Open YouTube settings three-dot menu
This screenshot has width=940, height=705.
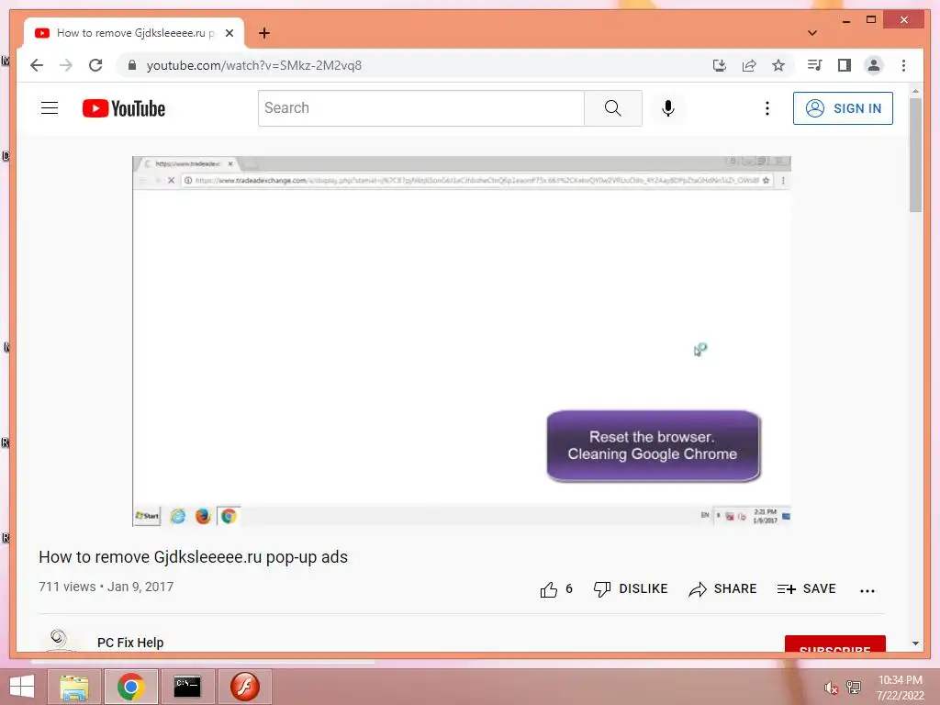tap(767, 108)
